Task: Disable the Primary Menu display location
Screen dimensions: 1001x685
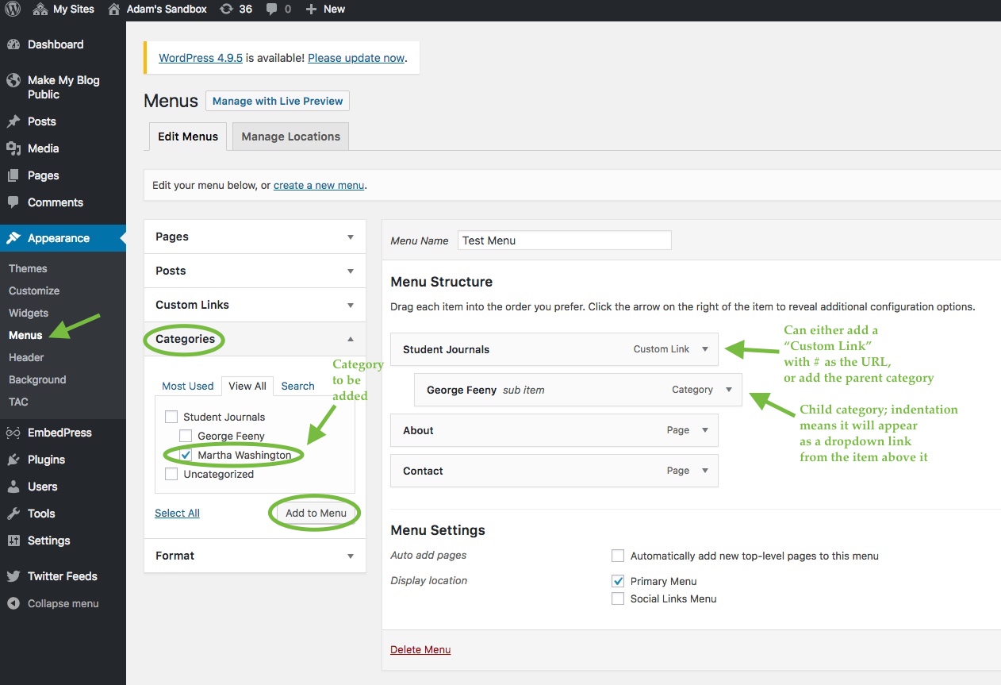Action: tap(618, 581)
